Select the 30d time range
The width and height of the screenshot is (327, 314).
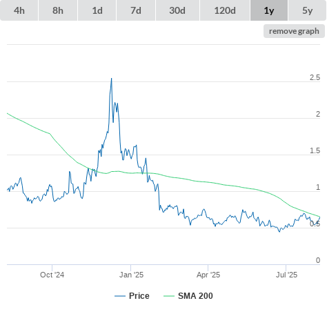point(177,10)
